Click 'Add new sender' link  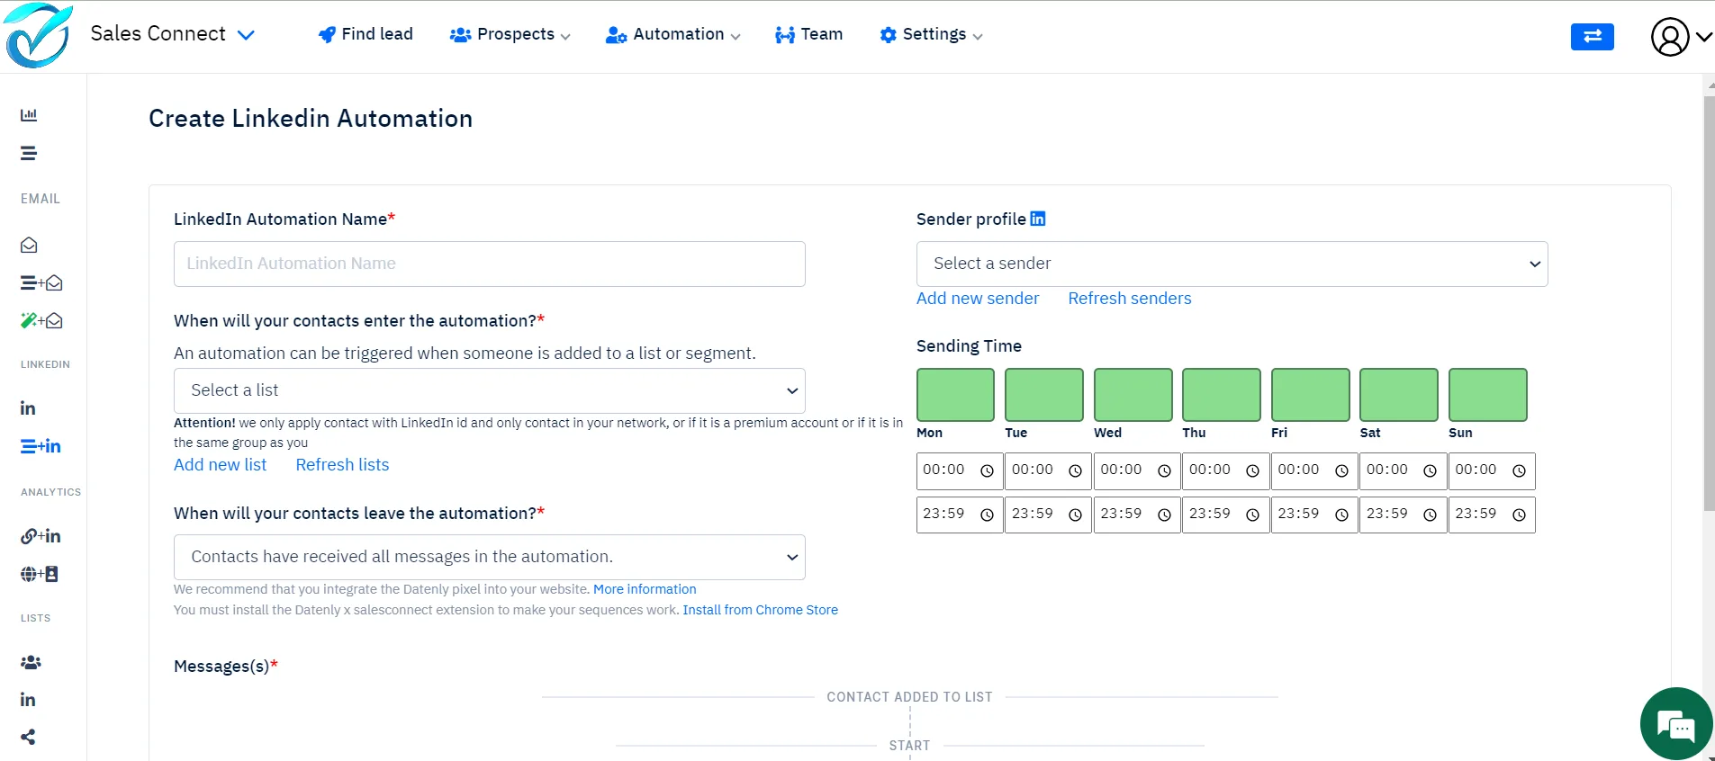[978, 299]
